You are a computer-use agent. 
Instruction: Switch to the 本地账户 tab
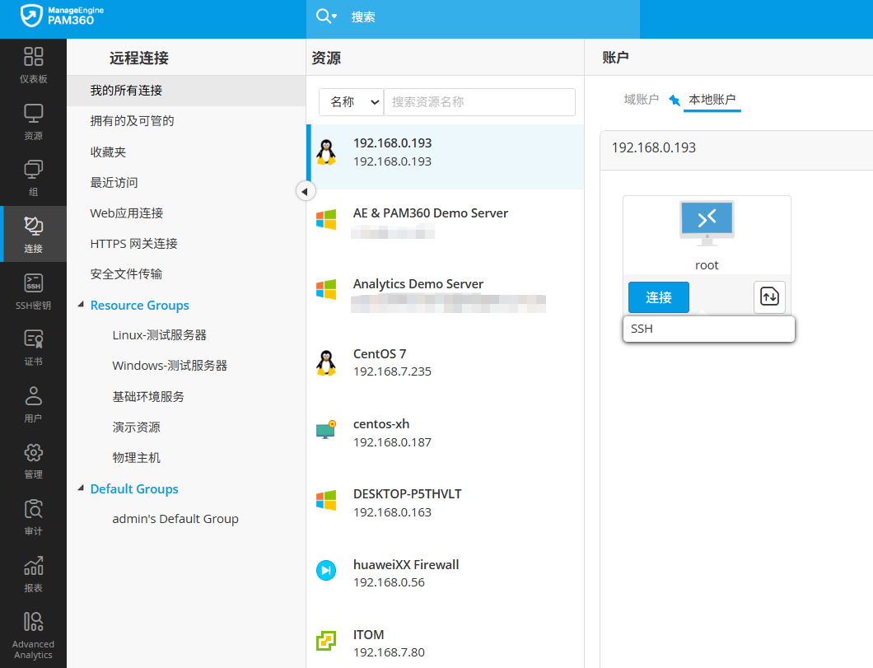(712, 100)
